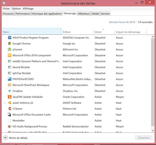
Task: Click 'AVAST Software' publisher cell
Action: tap(72, 103)
